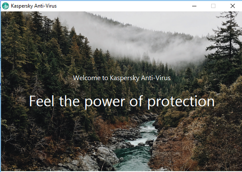Close the Kaspersky Anti-Virus welcome window
The image size is (242, 172).
click(x=233, y=6)
